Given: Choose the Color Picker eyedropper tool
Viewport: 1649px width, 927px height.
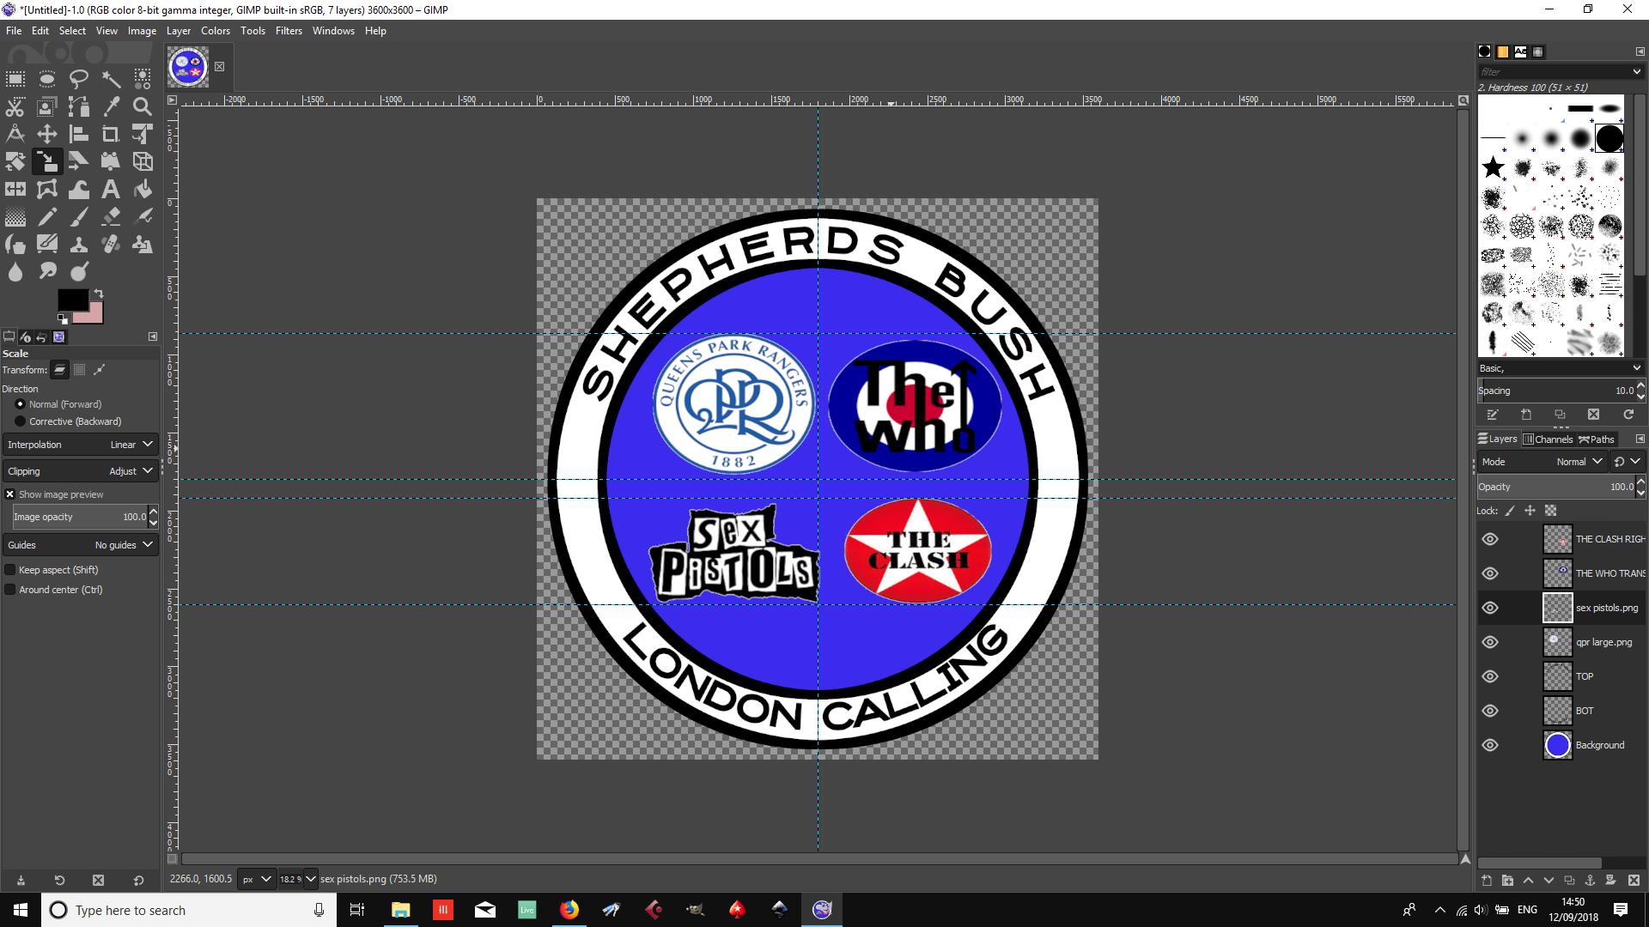Looking at the screenshot, I should click(111, 106).
